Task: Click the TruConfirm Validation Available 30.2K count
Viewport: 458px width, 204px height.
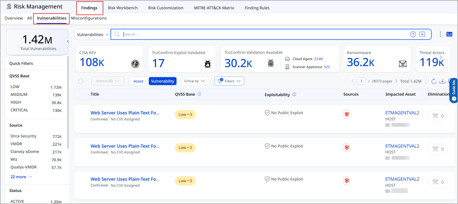Action: tap(238, 63)
